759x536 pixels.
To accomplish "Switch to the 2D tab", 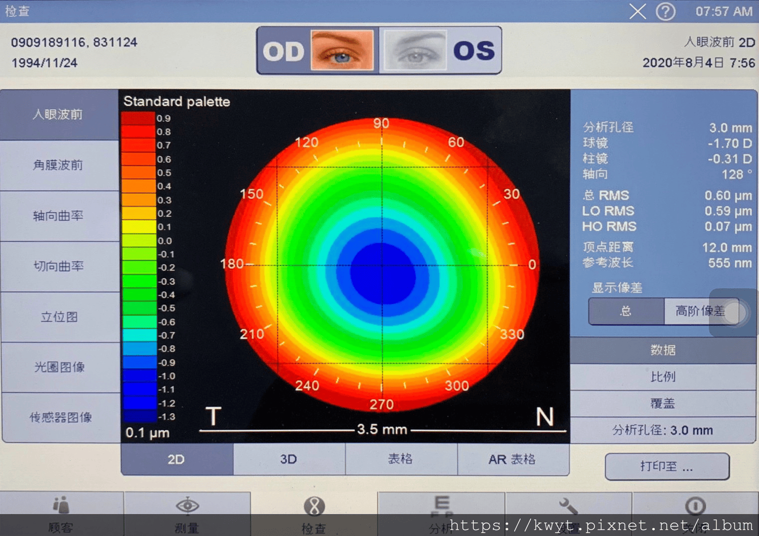I will 177,460.
